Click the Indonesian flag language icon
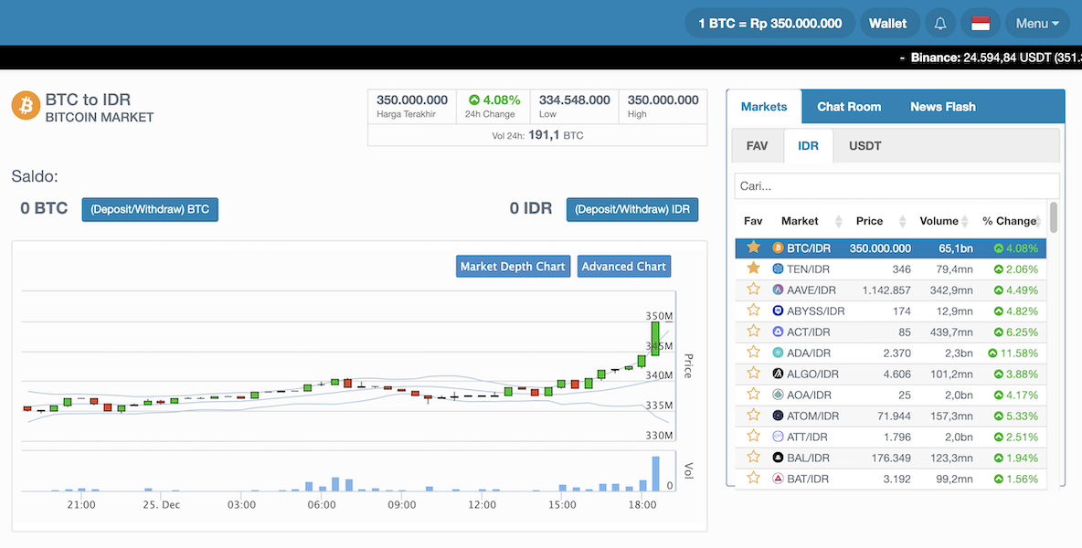This screenshot has height=548, width=1082. coord(981,24)
